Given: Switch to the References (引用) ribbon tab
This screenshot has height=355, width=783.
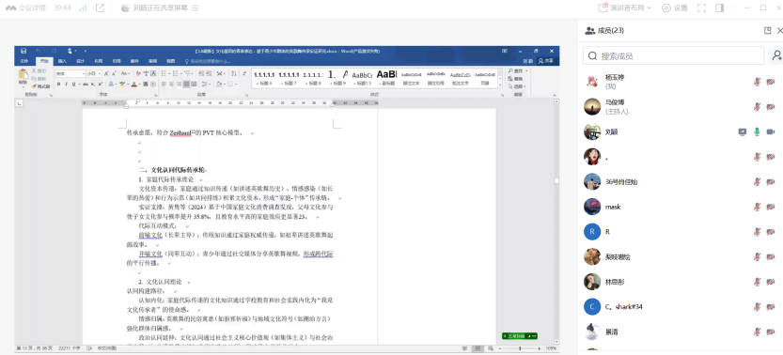Looking at the screenshot, I should [117, 61].
